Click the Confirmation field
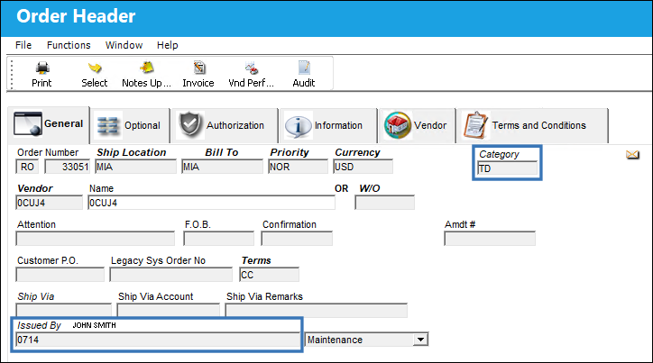Viewport: 653px width, 363px height. pyautogui.click(x=297, y=239)
